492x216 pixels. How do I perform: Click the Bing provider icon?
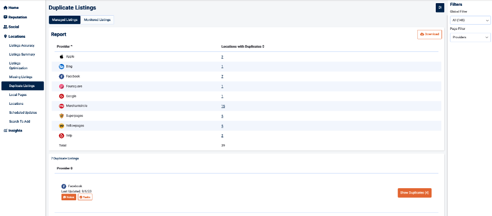pos(61,67)
